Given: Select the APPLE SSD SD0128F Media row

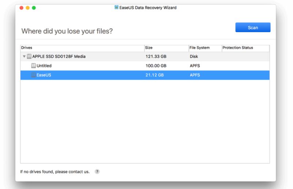Looking at the screenshot, I should click(x=145, y=56).
